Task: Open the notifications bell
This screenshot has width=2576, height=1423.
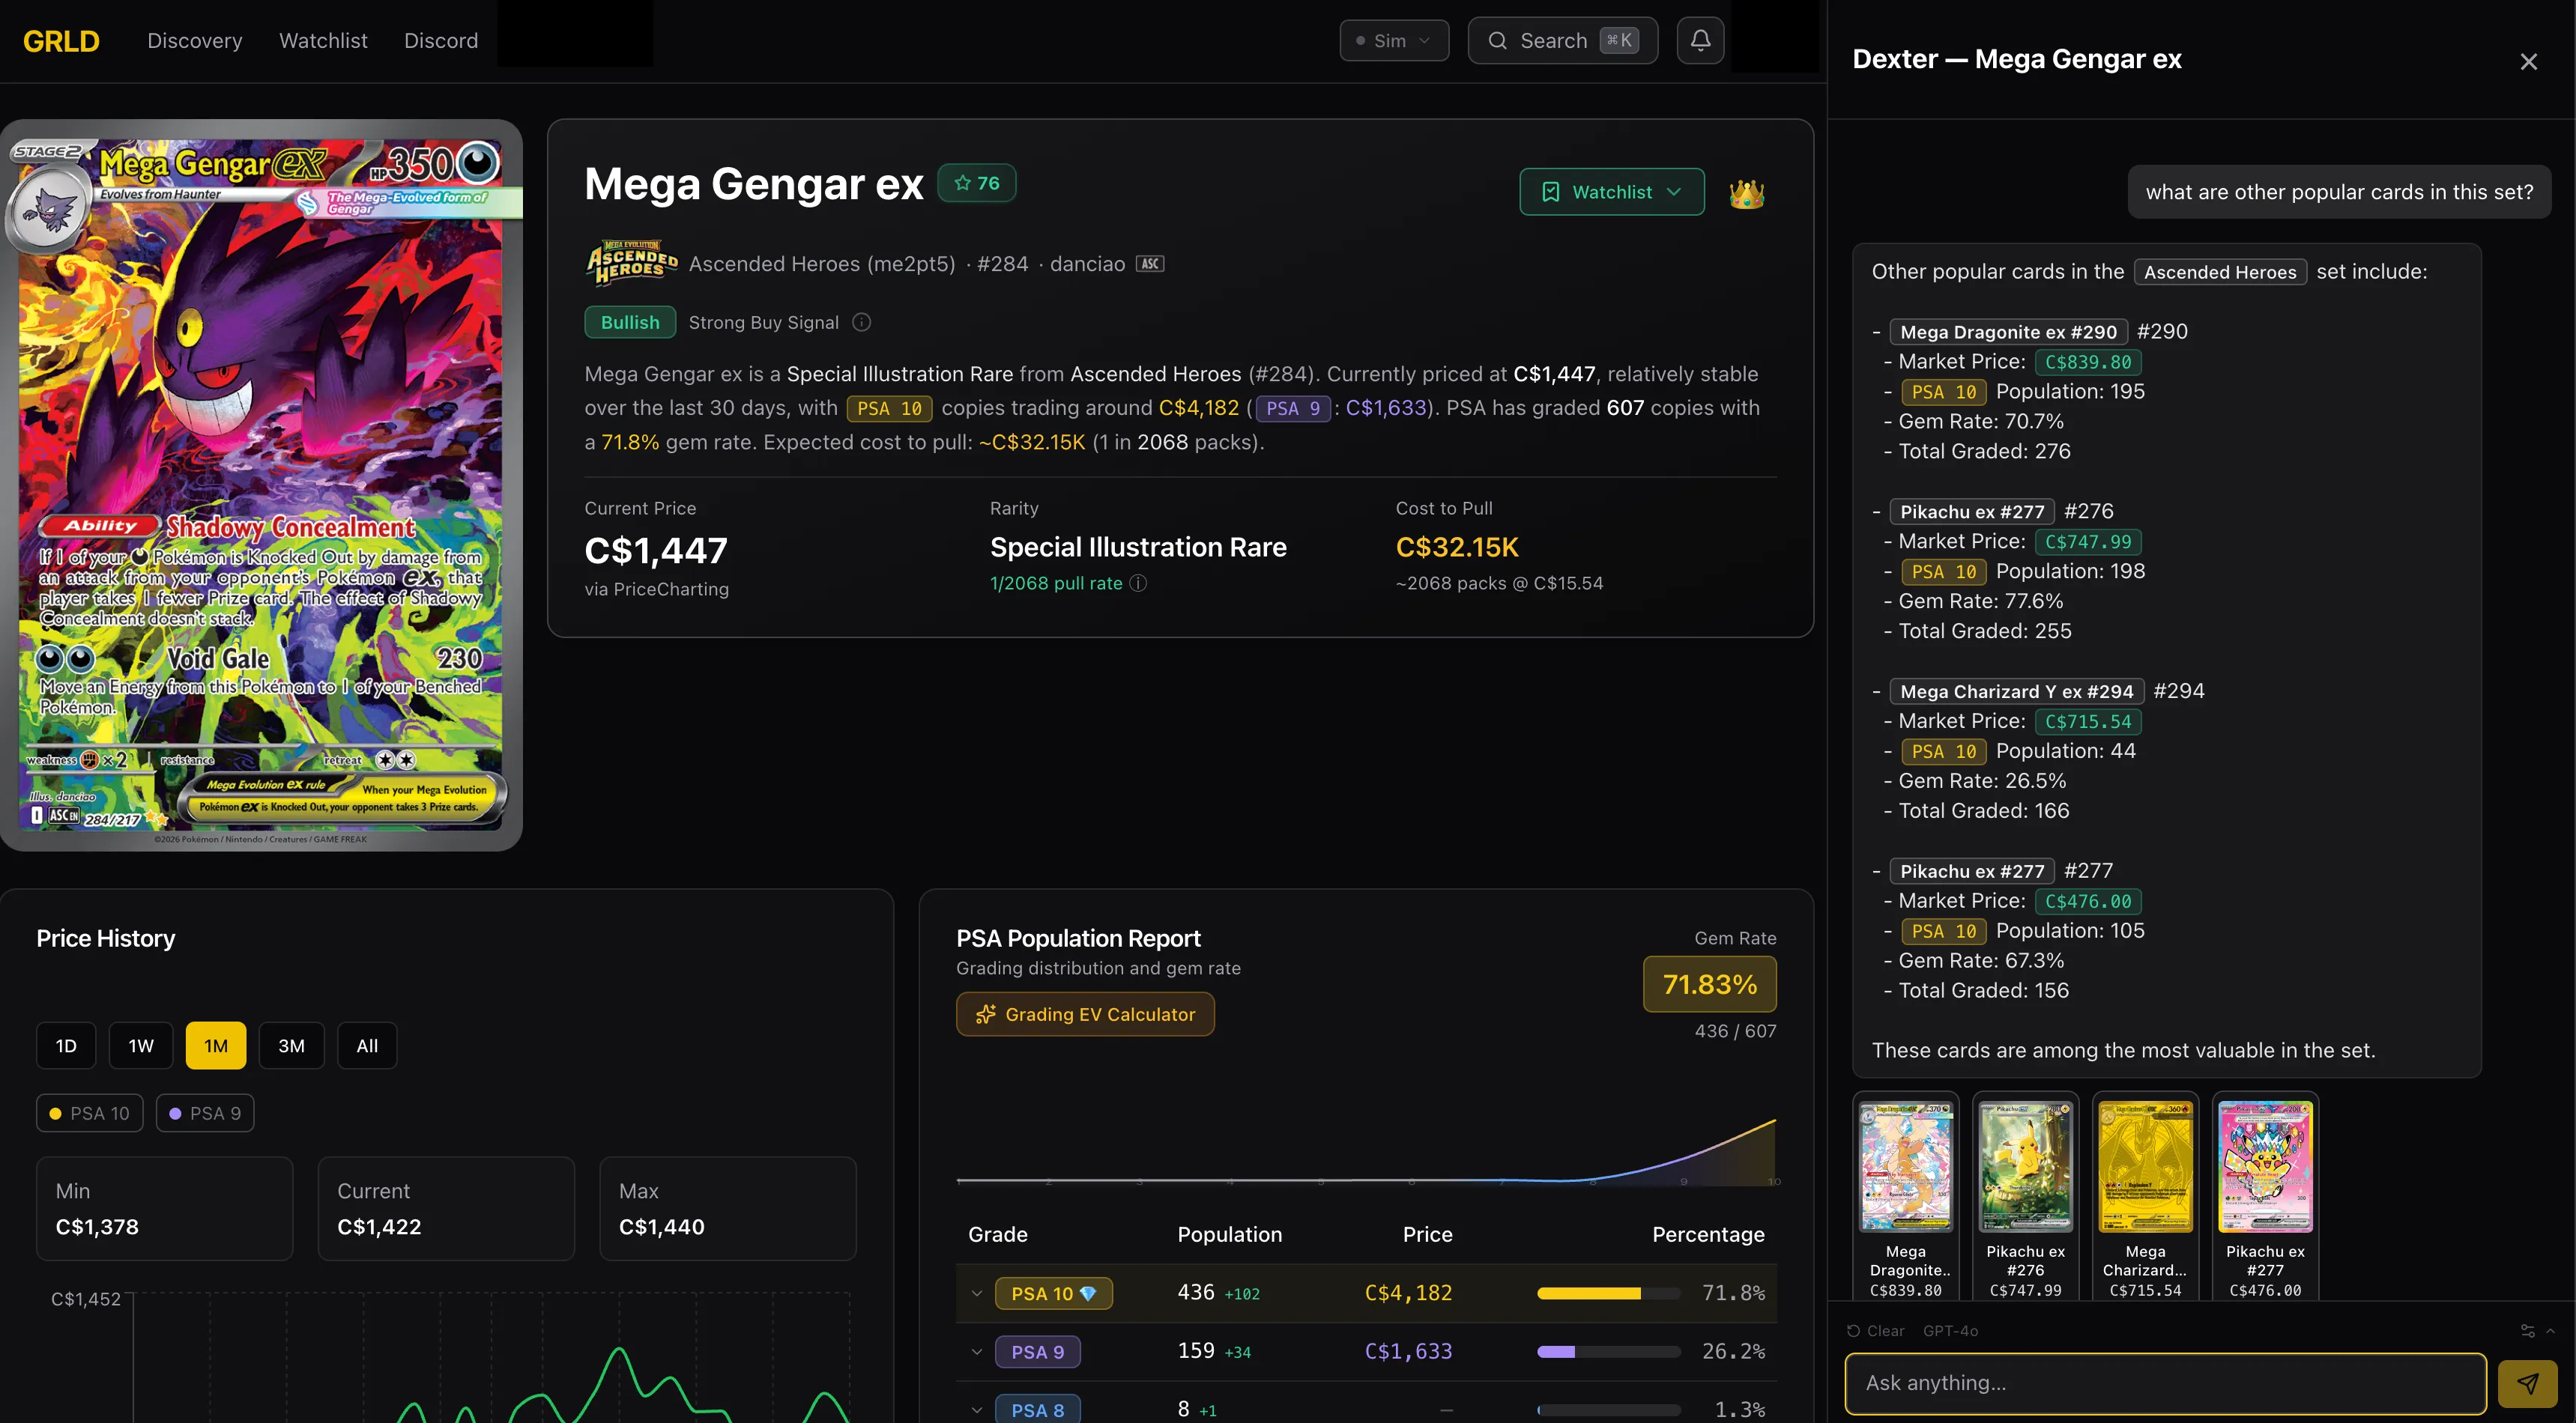Action: (x=1699, y=40)
